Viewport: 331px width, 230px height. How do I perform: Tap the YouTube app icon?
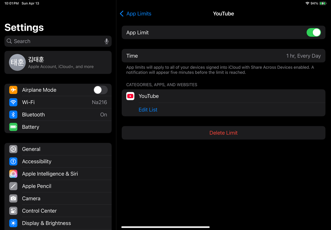pyautogui.click(x=130, y=96)
